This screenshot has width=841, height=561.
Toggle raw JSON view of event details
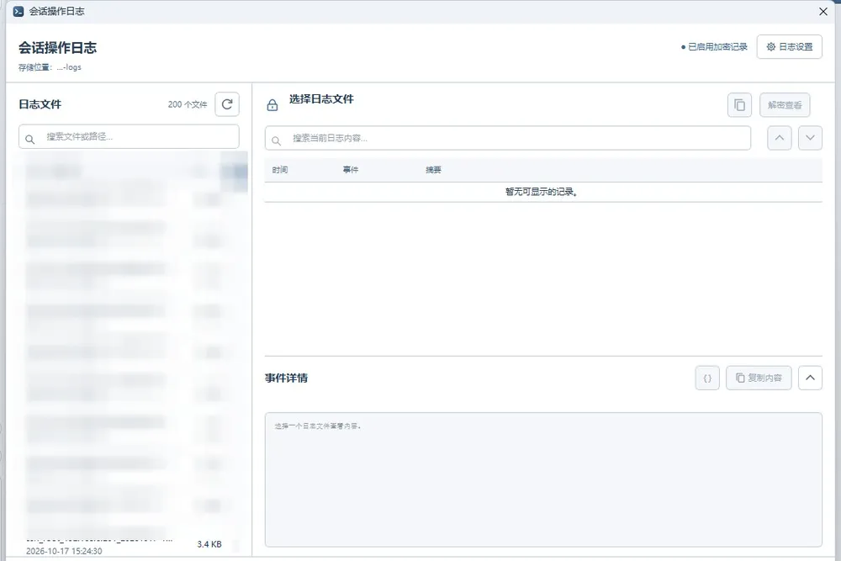(707, 378)
